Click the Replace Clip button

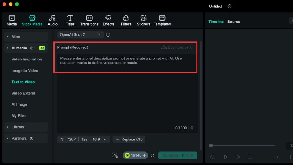pyautogui.click(x=129, y=139)
